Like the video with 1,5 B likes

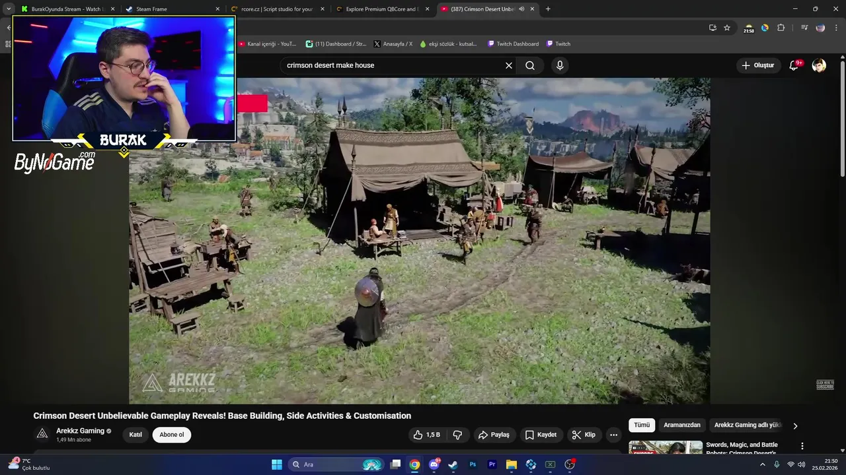(426, 435)
